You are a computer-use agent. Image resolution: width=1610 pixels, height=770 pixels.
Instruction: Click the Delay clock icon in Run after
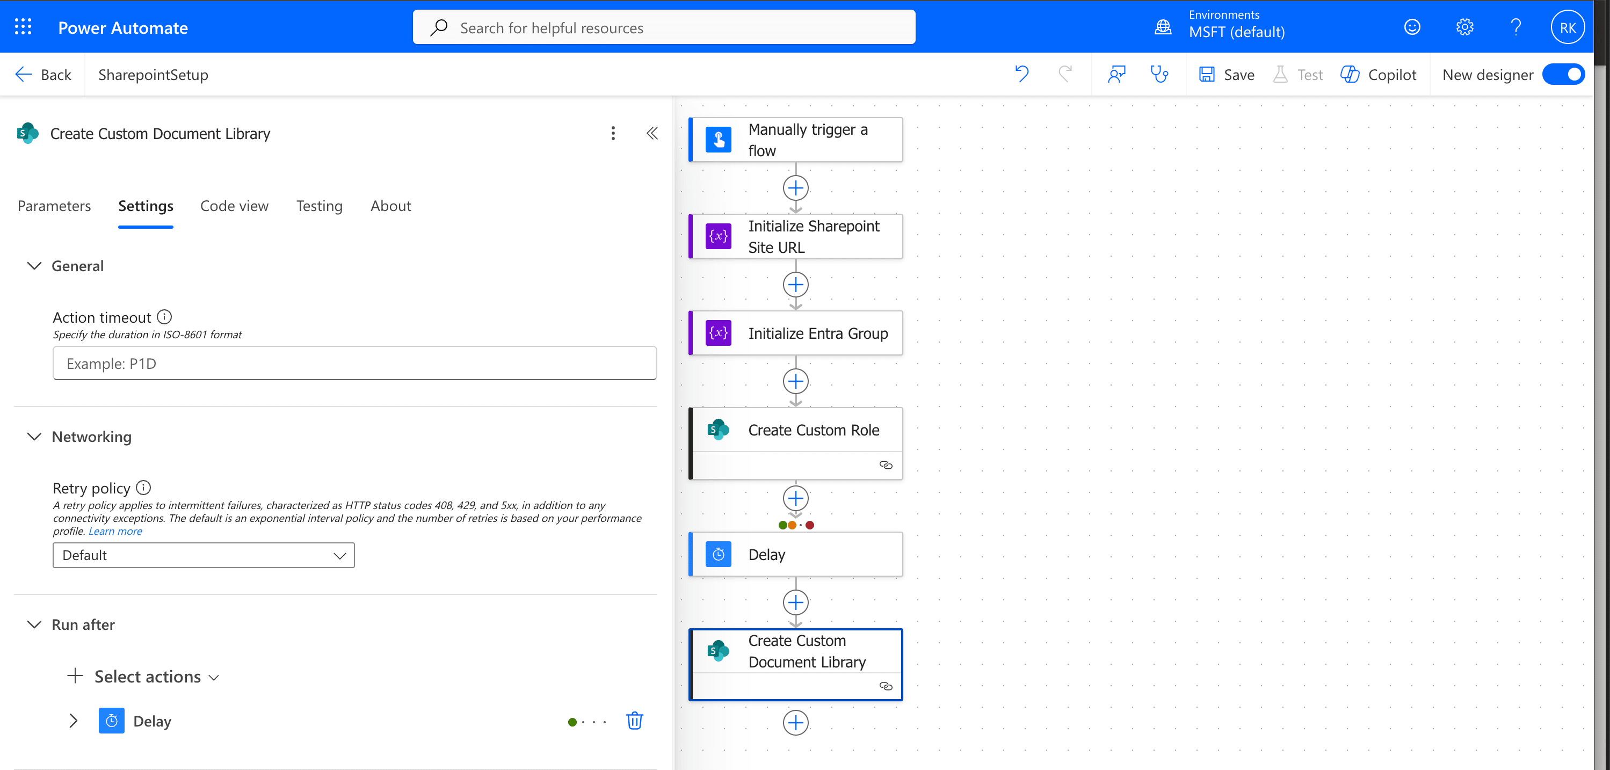point(111,721)
